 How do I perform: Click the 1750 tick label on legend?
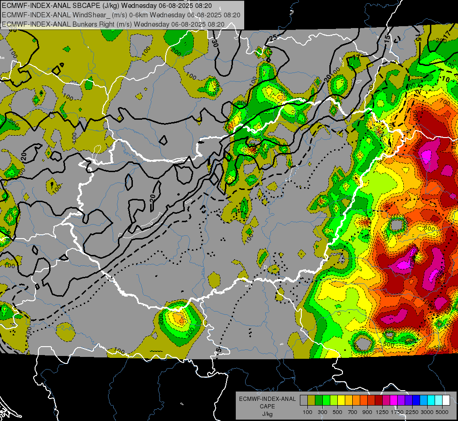(x=398, y=412)
